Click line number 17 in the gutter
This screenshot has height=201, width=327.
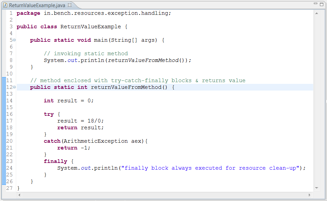[x=9, y=121]
